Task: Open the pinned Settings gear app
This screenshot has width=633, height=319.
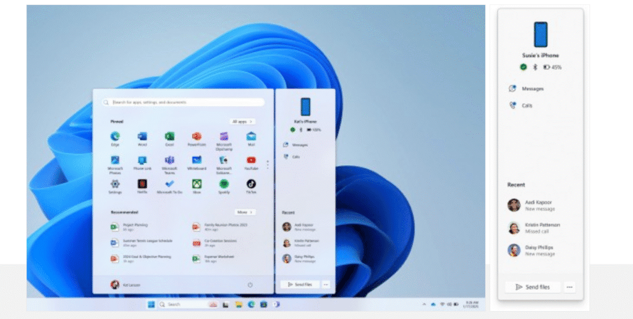Action: (x=115, y=184)
